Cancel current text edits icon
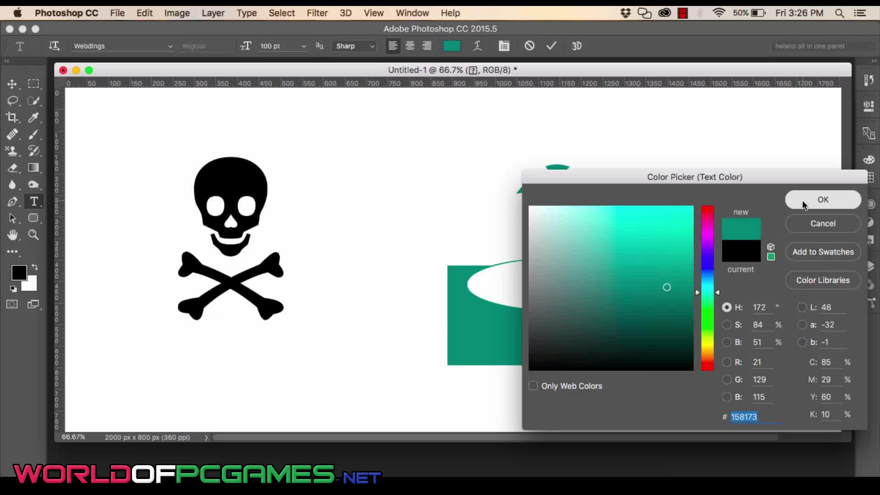Screen dimensions: 880x495 pyautogui.click(x=529, y=46)
